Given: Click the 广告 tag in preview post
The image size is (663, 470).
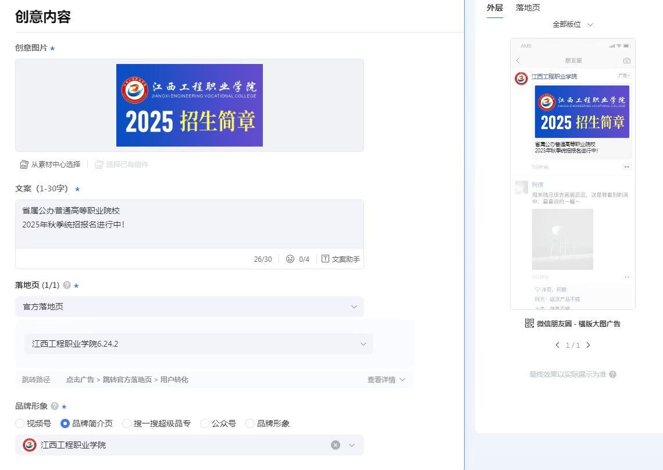Looking at the screenshot, I should [623, 76].
